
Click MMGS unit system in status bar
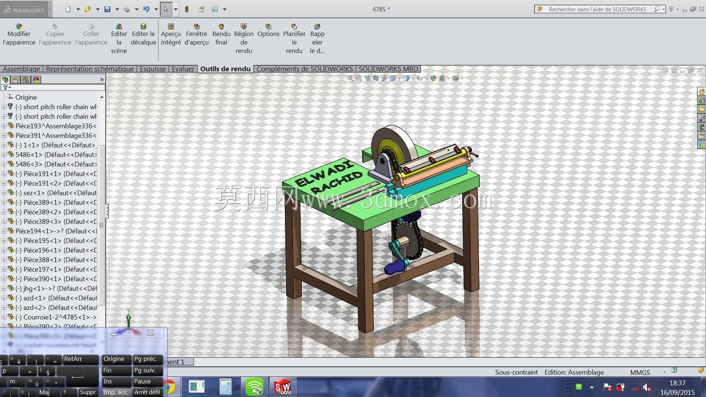tap(640, 372)
